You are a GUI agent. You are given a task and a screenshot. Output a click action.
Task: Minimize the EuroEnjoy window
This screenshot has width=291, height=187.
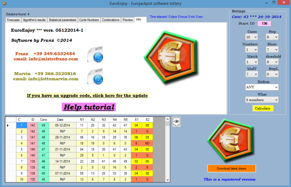click(267, 3)
